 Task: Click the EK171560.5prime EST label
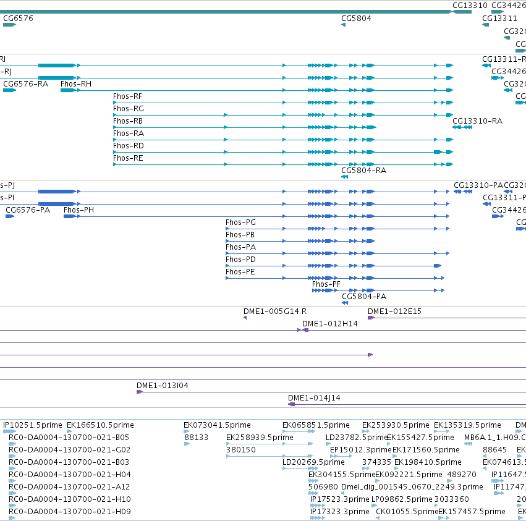point(426,450)
